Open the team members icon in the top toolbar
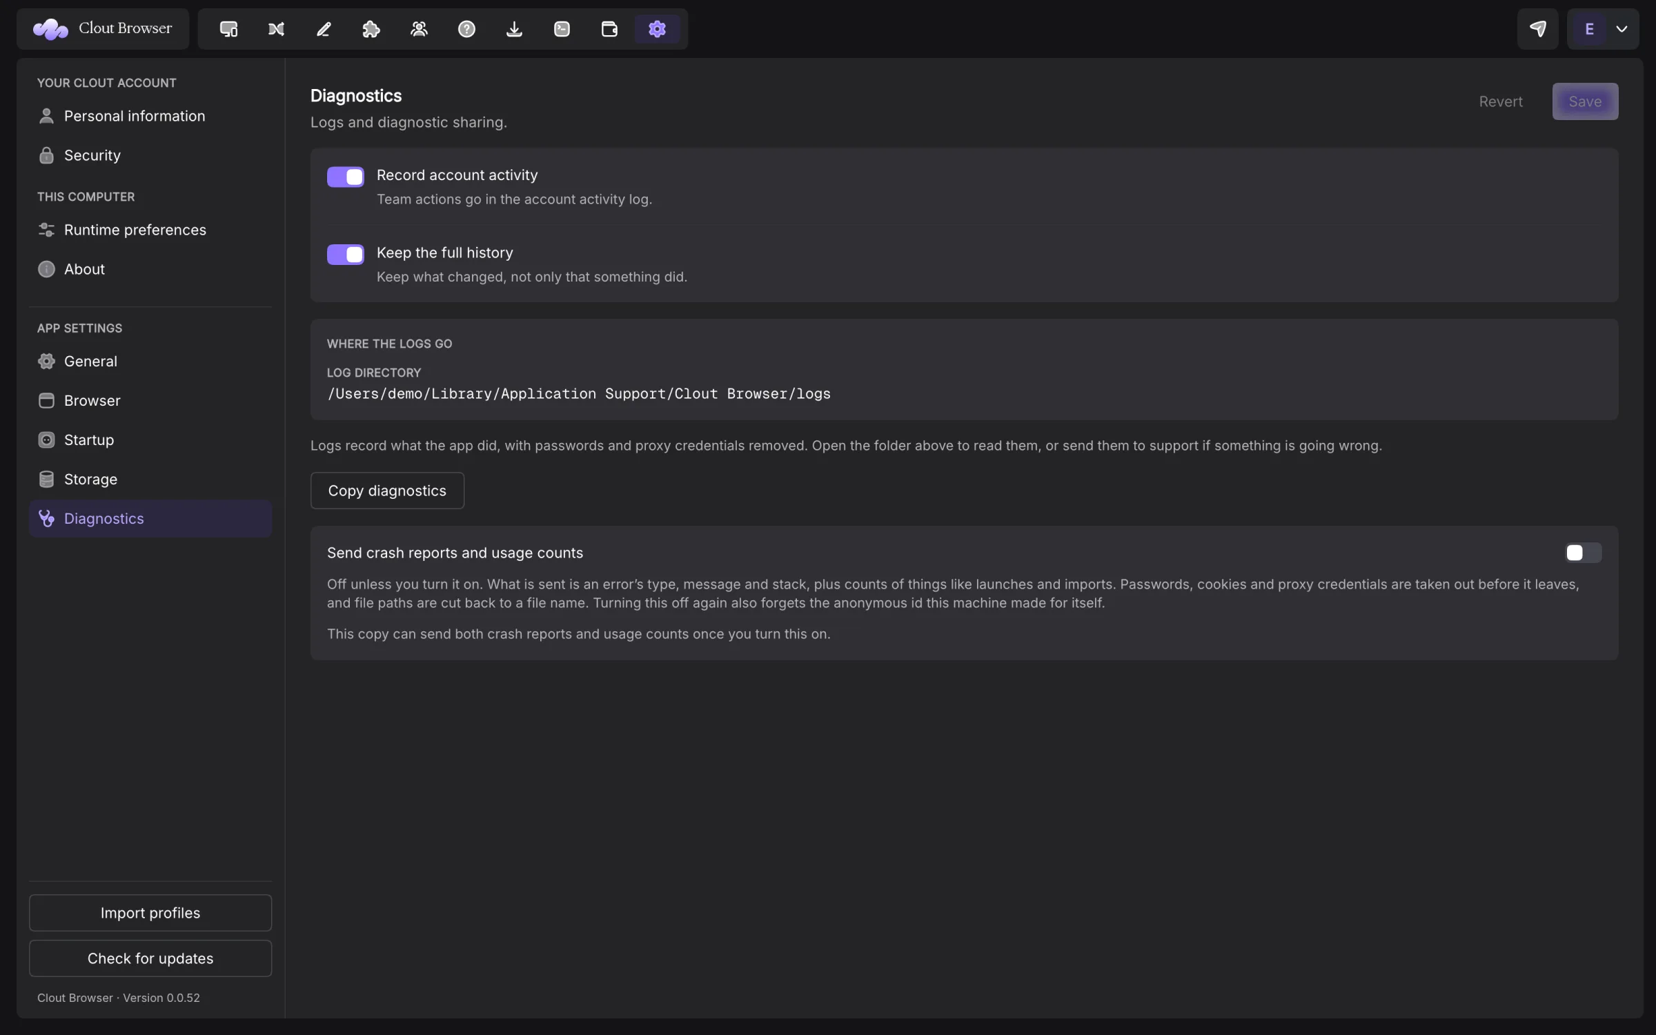 point(419,29)
